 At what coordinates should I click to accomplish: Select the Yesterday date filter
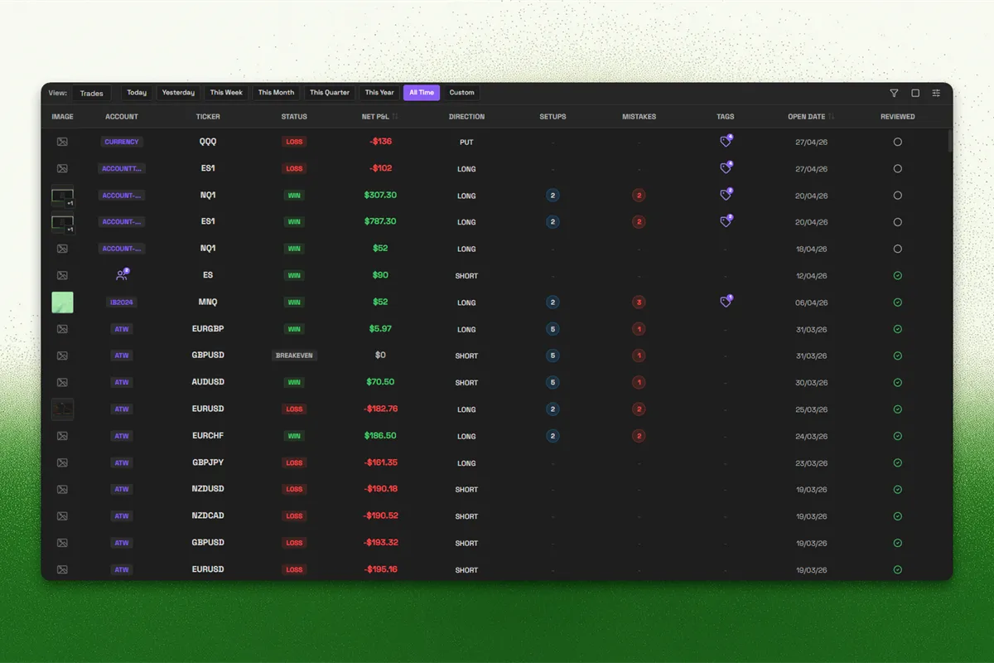click(178, 93)
